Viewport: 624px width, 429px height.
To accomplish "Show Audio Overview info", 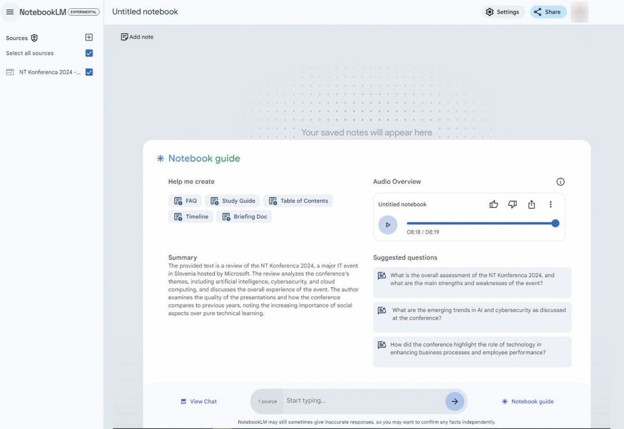I will point(561,182).
